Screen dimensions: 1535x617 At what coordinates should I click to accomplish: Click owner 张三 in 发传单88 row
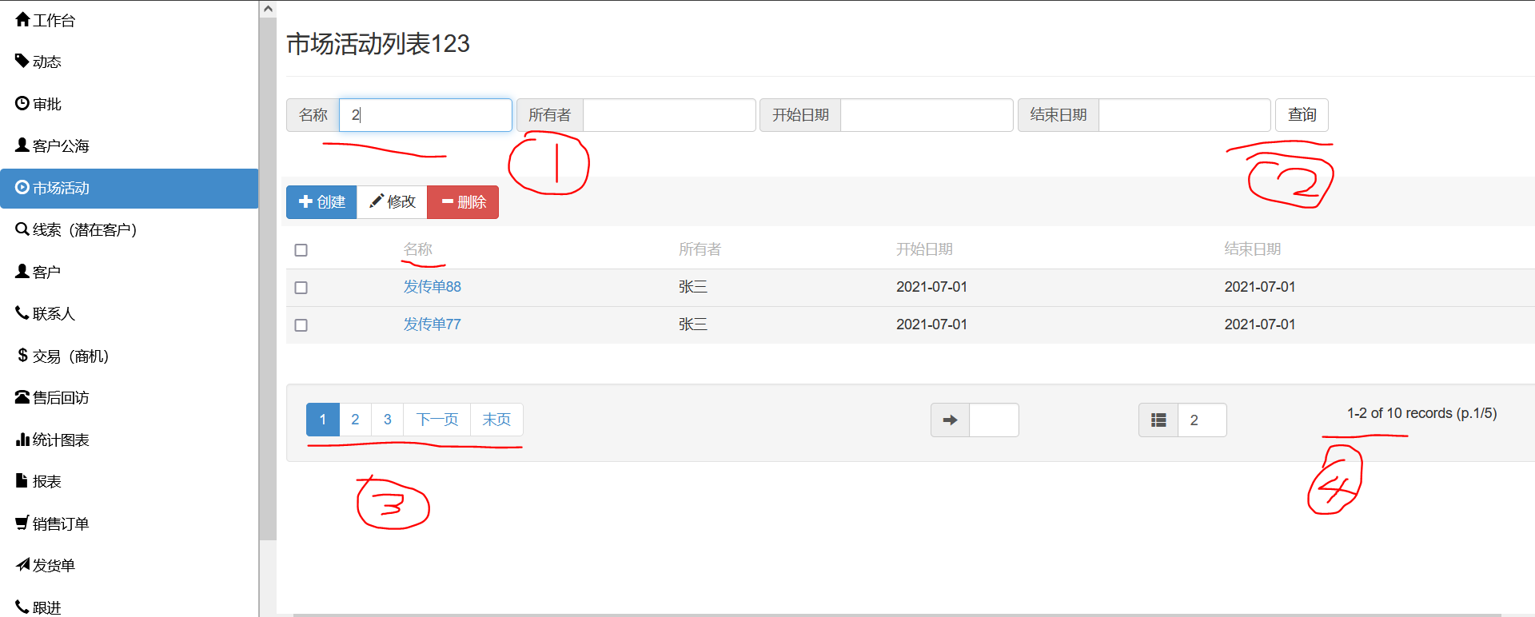coord(692,287)
